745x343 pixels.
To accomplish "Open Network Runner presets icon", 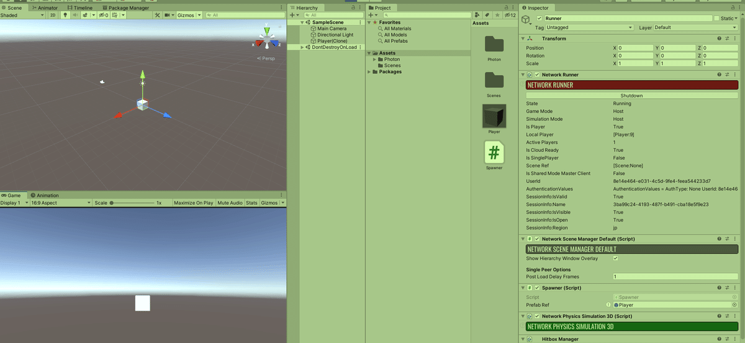I will pos(727,74).
